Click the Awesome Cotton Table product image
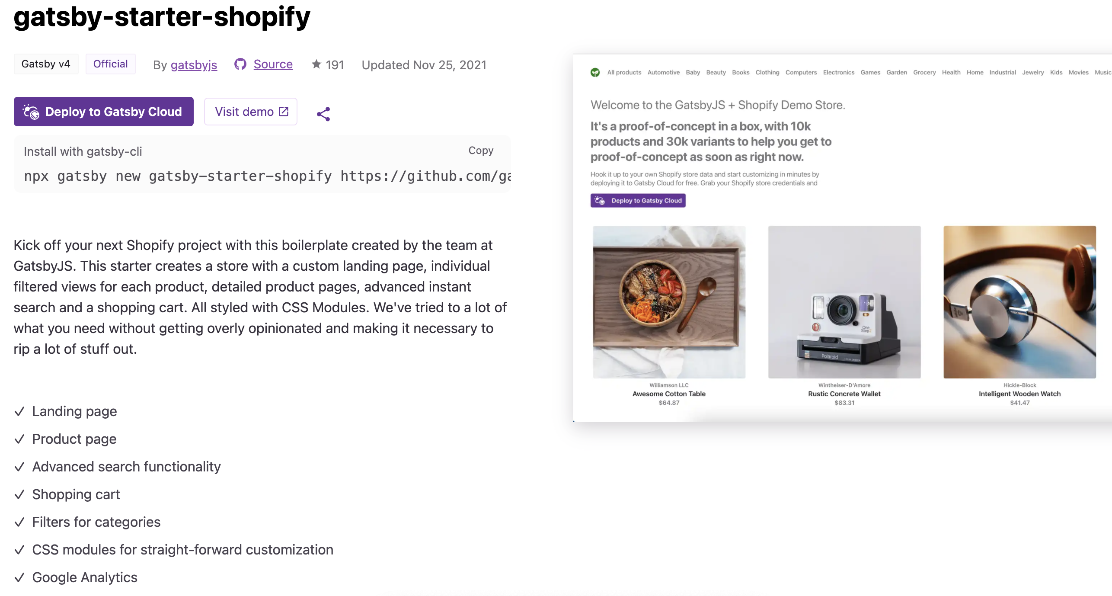 [669, 302]
